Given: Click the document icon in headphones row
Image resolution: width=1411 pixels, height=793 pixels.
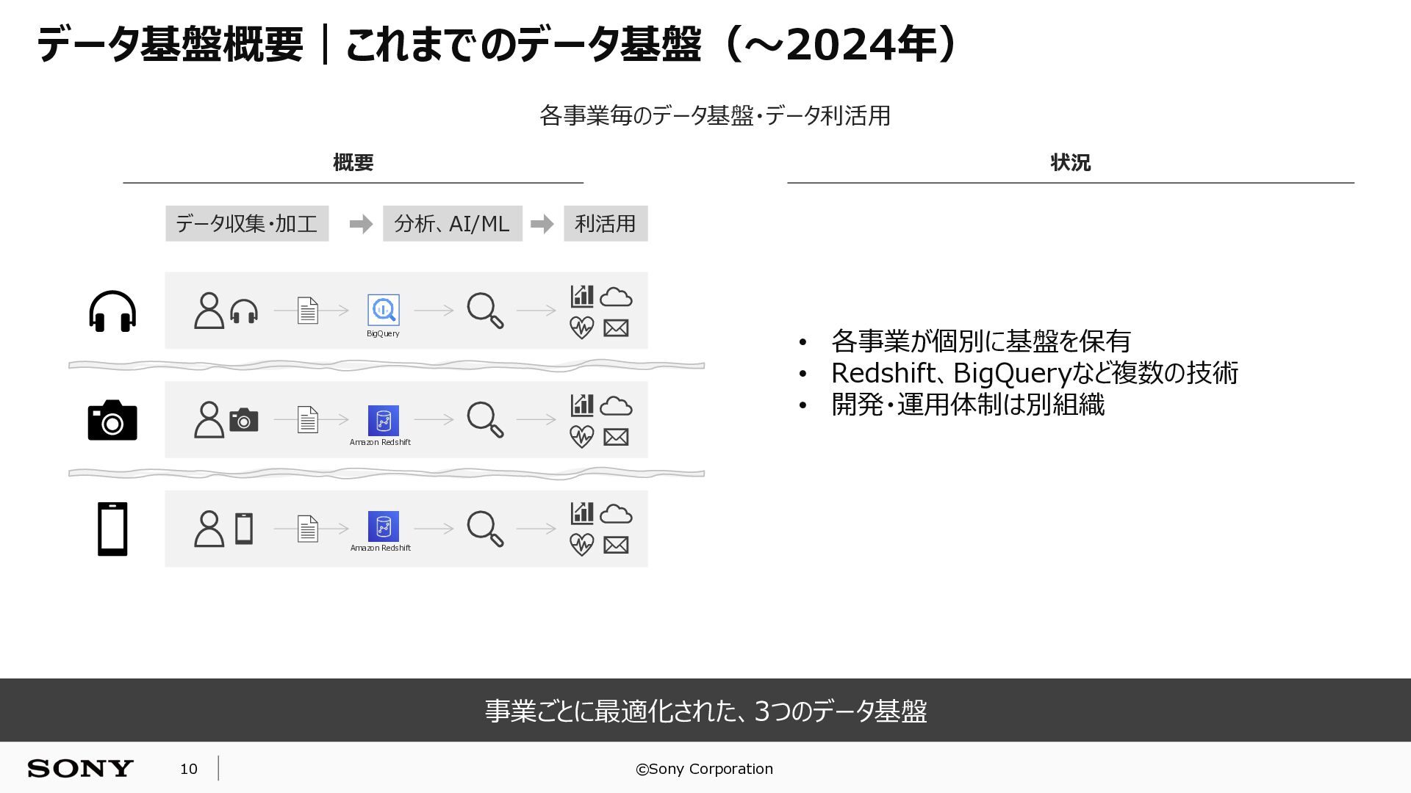Looking at the screenshot, I should pyautogui.click(x=308, y=311).
